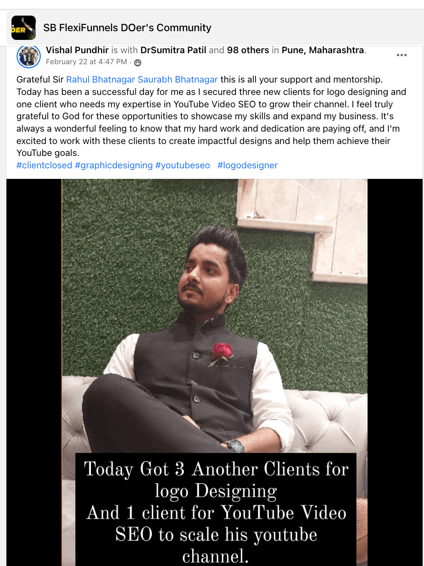The height and width of the screenshot is (566, 424).
Task: Click the group members privacy icon beside the date
Action: pos(137,62)
